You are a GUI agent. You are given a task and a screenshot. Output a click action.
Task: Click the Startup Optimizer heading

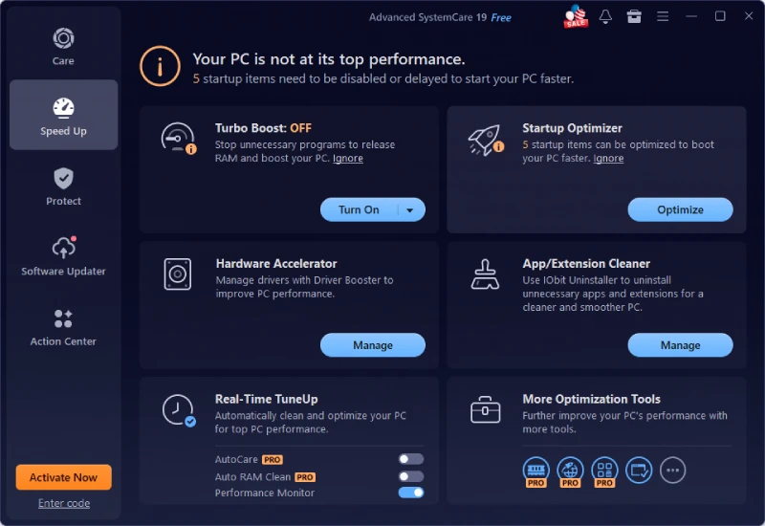pos(572,128)
